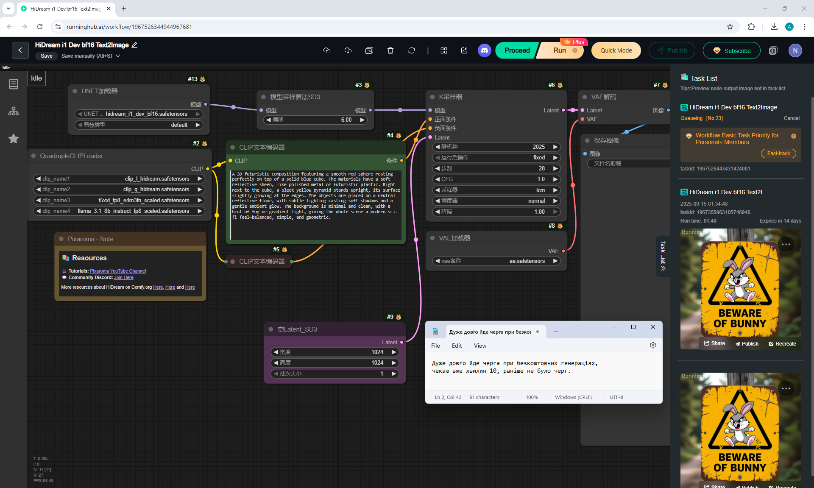Viewport: 814px width, 488px height.
Task: Open the Edit menu in Notepad
Action: click(x=457, y=346)
